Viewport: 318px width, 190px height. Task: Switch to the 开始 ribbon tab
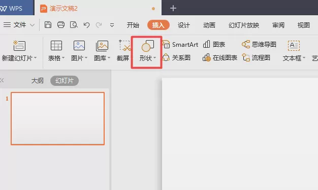coord(133,25)
